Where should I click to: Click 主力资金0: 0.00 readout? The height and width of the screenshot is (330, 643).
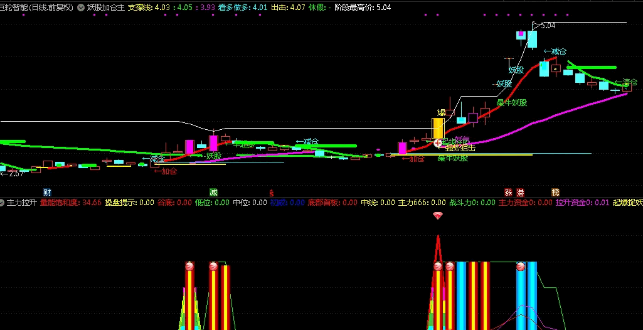525,202
